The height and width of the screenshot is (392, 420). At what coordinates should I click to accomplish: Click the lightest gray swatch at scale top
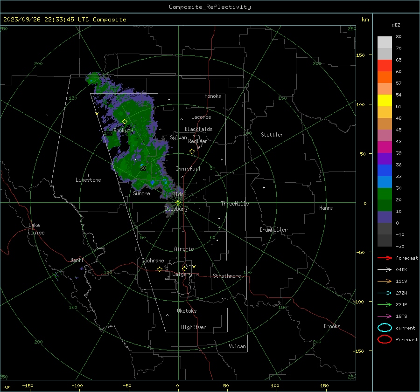pyautogui.click(x=385, y=42)
